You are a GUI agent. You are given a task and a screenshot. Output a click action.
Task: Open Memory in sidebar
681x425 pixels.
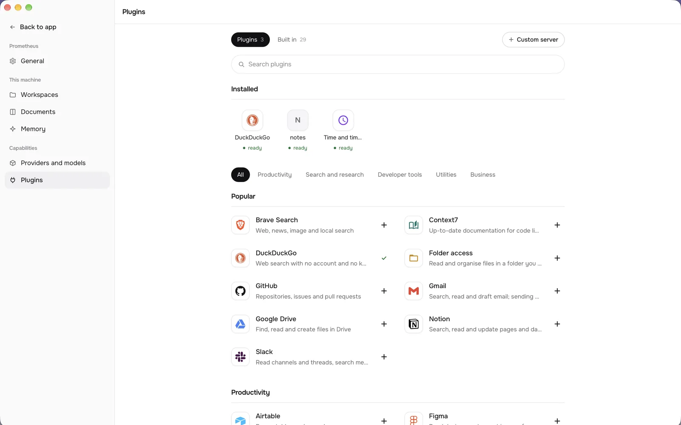(57, 129)
